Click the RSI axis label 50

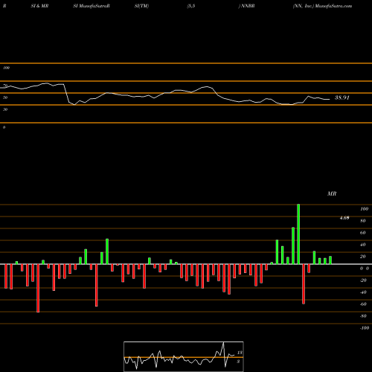click(x=5, y=97)
